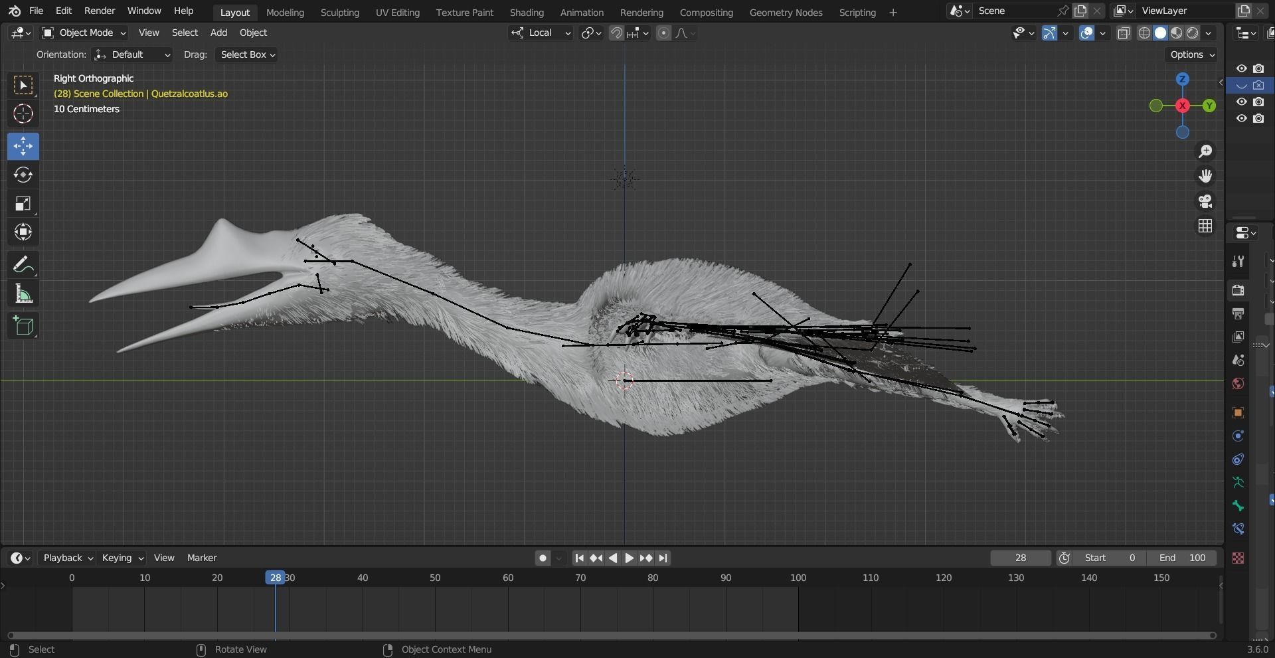Jump to the timeline start frame
Viewport: 1275px width, 658px height.
(579, 558)
